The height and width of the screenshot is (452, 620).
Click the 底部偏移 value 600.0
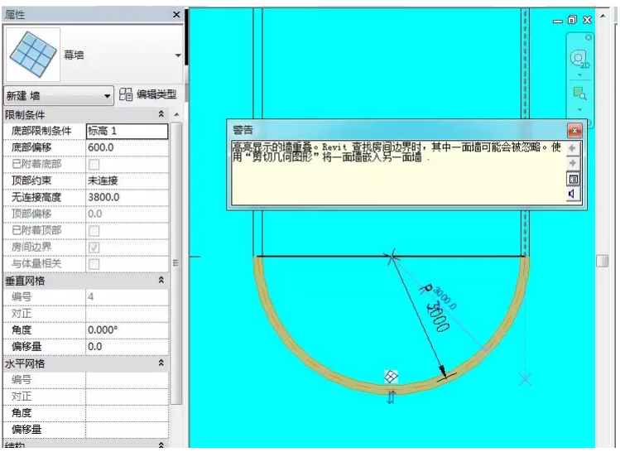[127, 147]
